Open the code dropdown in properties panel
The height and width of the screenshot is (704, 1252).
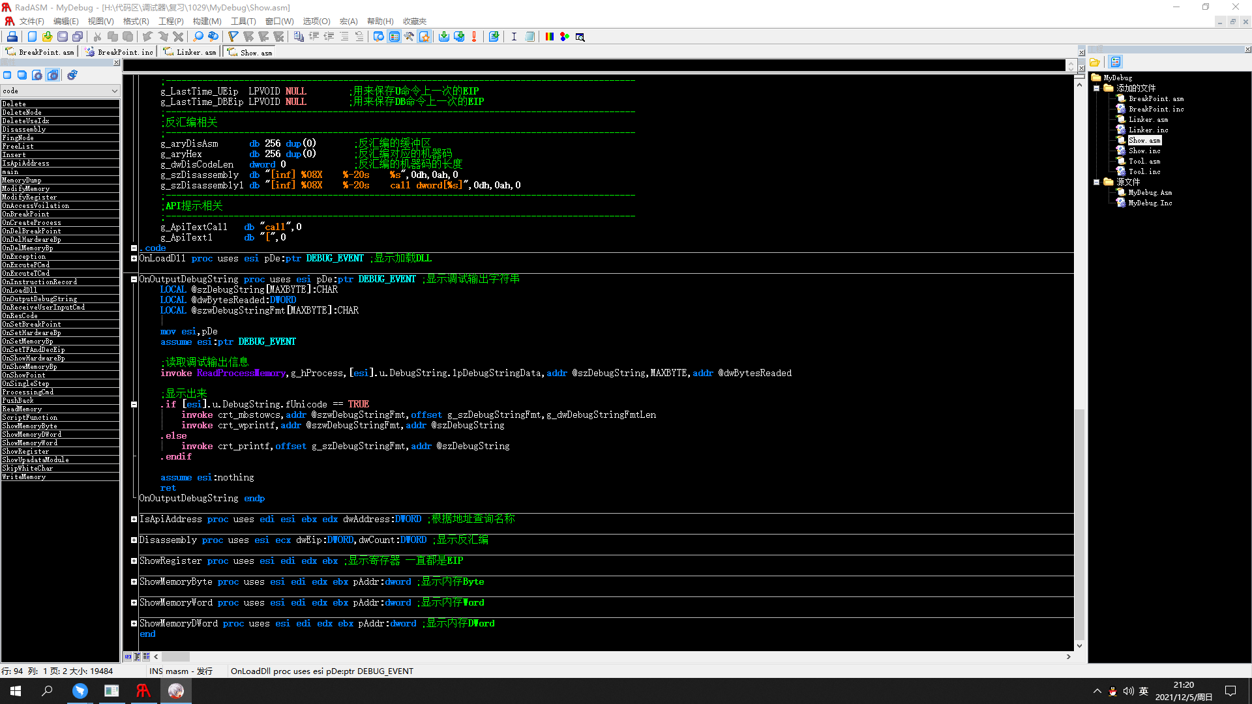tap(115, 91)
